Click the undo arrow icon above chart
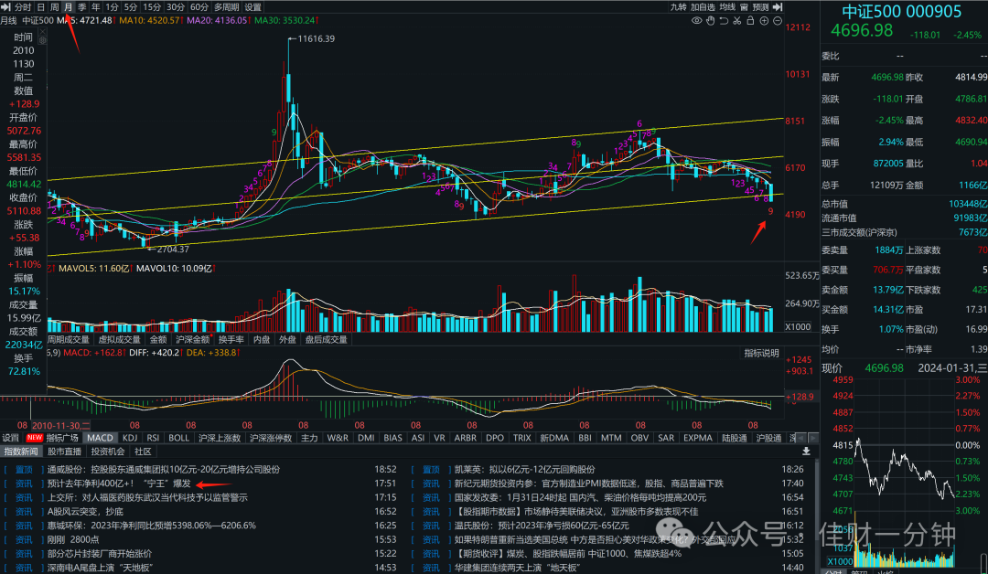The height and width of the screenshot is (574, 988). [x=724, y=21]
